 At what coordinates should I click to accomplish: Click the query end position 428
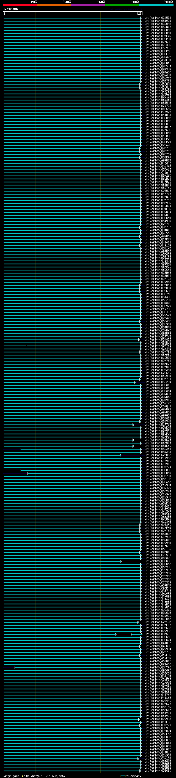tap(139, 14)
